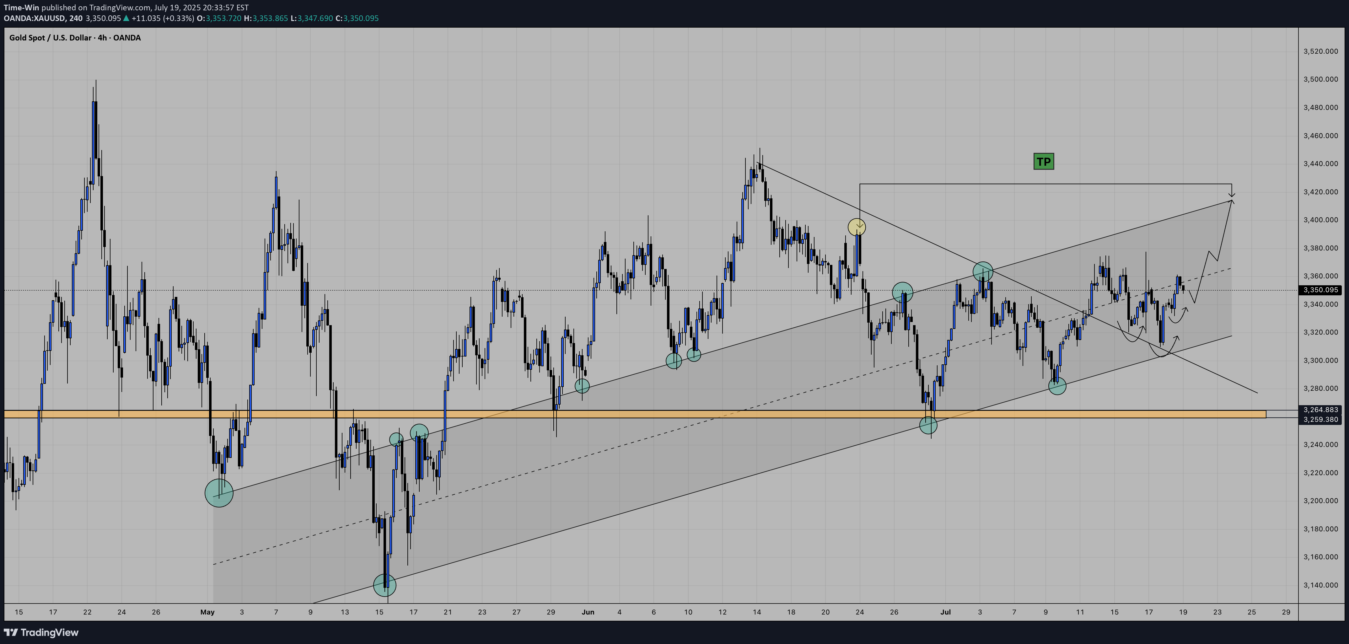This screenshot has height=644, width=1349.
Task: Click the 3,380.000 price axis label
Action: [x=1320, y=248]
